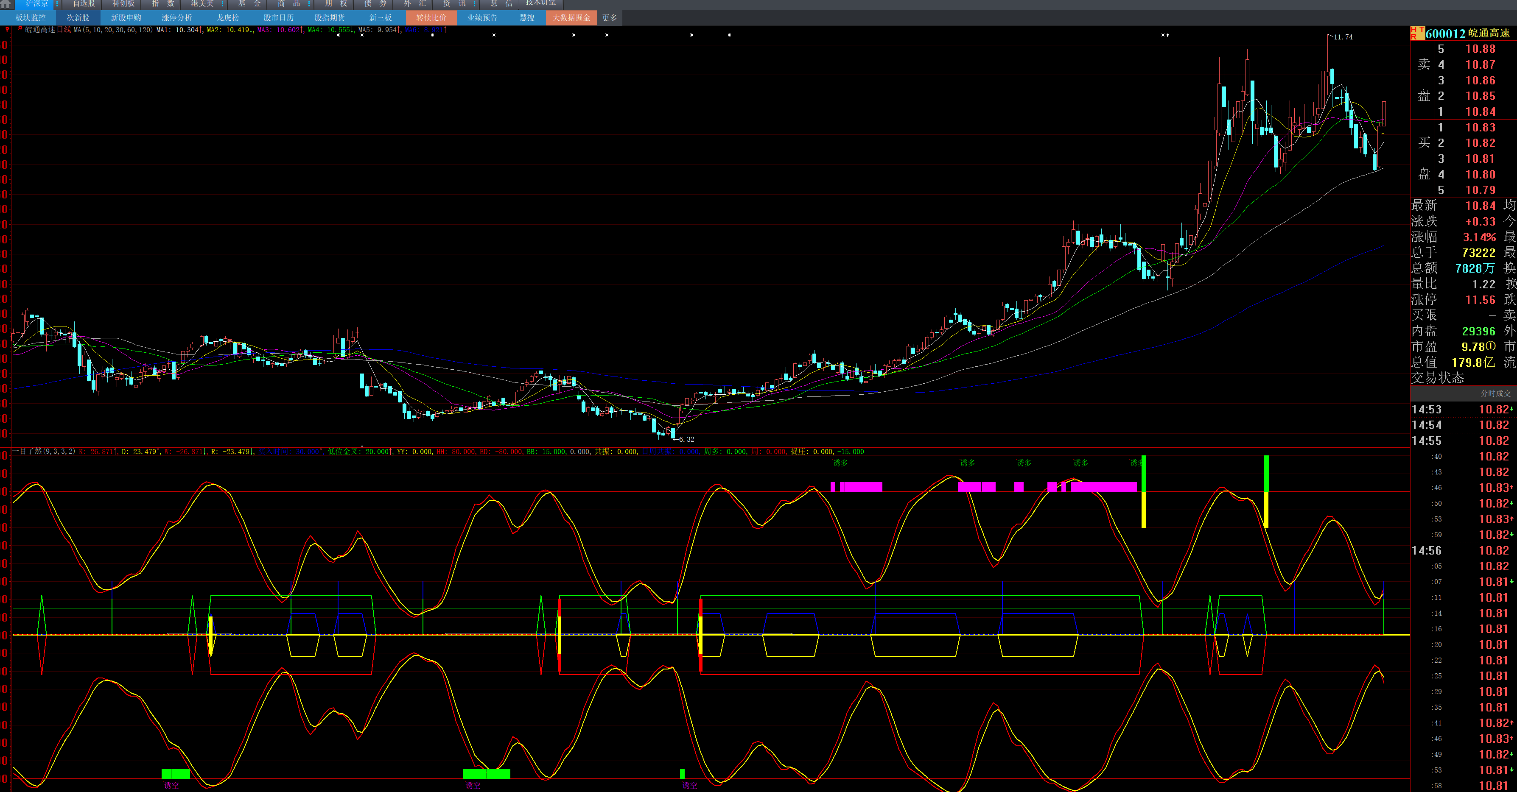This screenshot has width=1517, height=792.
Task: Click the 次新股 button
Action: [x=78, y=18]
